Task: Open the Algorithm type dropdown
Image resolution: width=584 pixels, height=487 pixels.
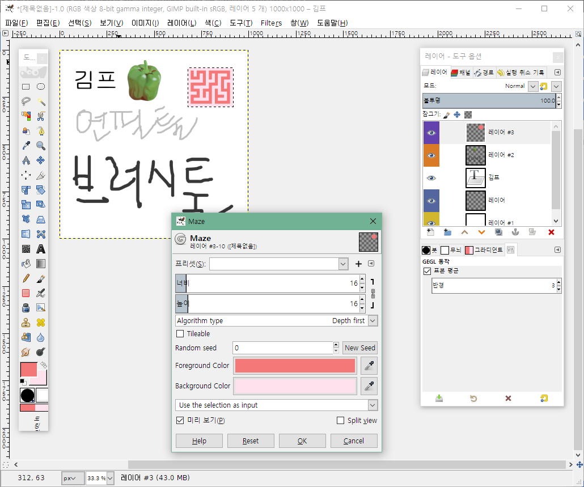Action: [x=276, y=320]
